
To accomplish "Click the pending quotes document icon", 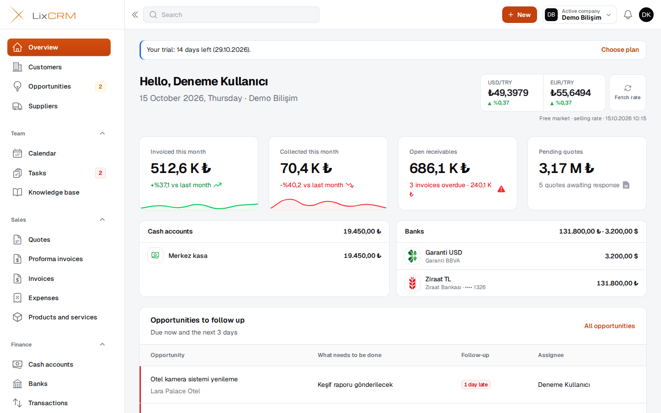I will pos(626,185).
